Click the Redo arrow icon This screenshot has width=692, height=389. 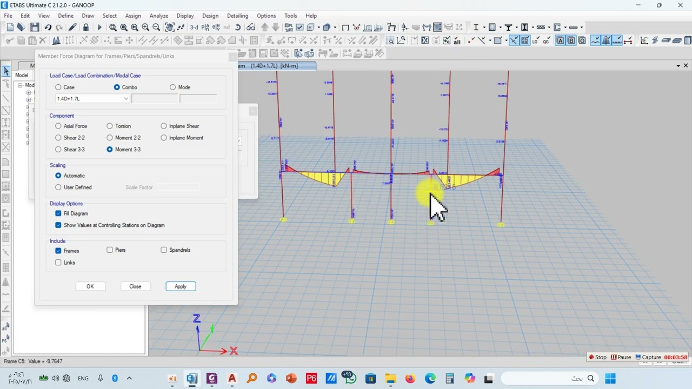click(59, 27)
